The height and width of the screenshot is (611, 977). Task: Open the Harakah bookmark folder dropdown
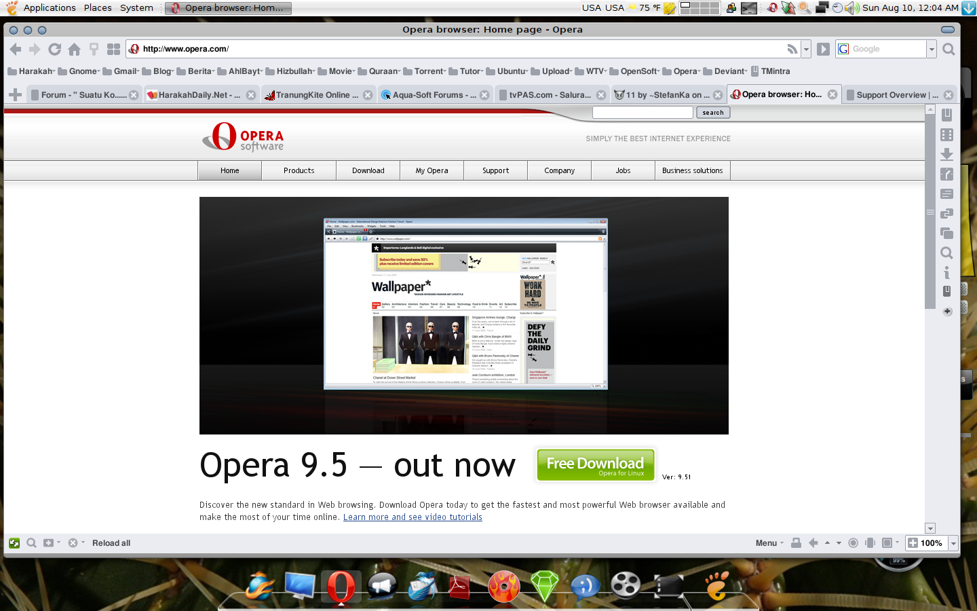tap(31, 71)
